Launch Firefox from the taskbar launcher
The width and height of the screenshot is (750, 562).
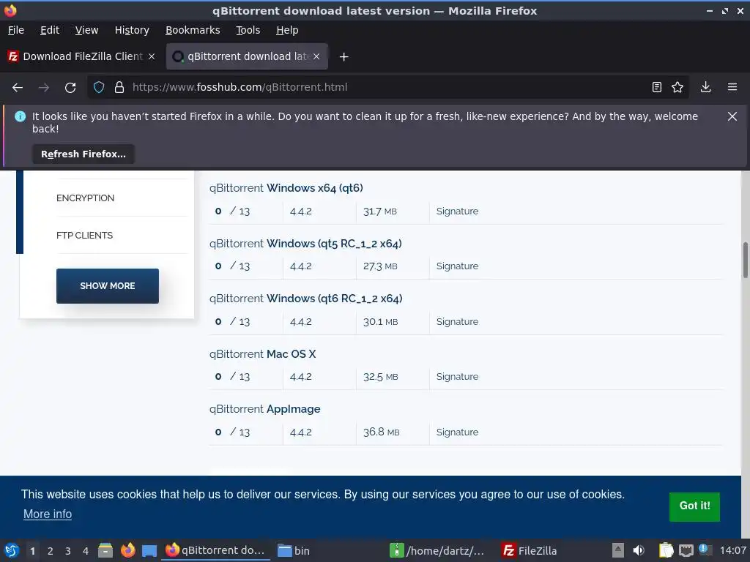(x=127, y=550)
